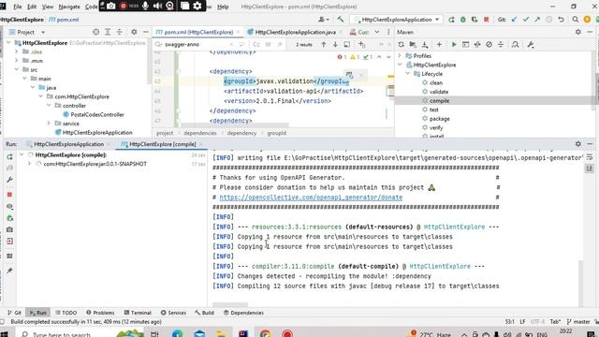Reload all Maven projects in Maven panel

point(401,45)
